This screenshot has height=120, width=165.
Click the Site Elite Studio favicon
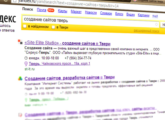tap(20, 42)
